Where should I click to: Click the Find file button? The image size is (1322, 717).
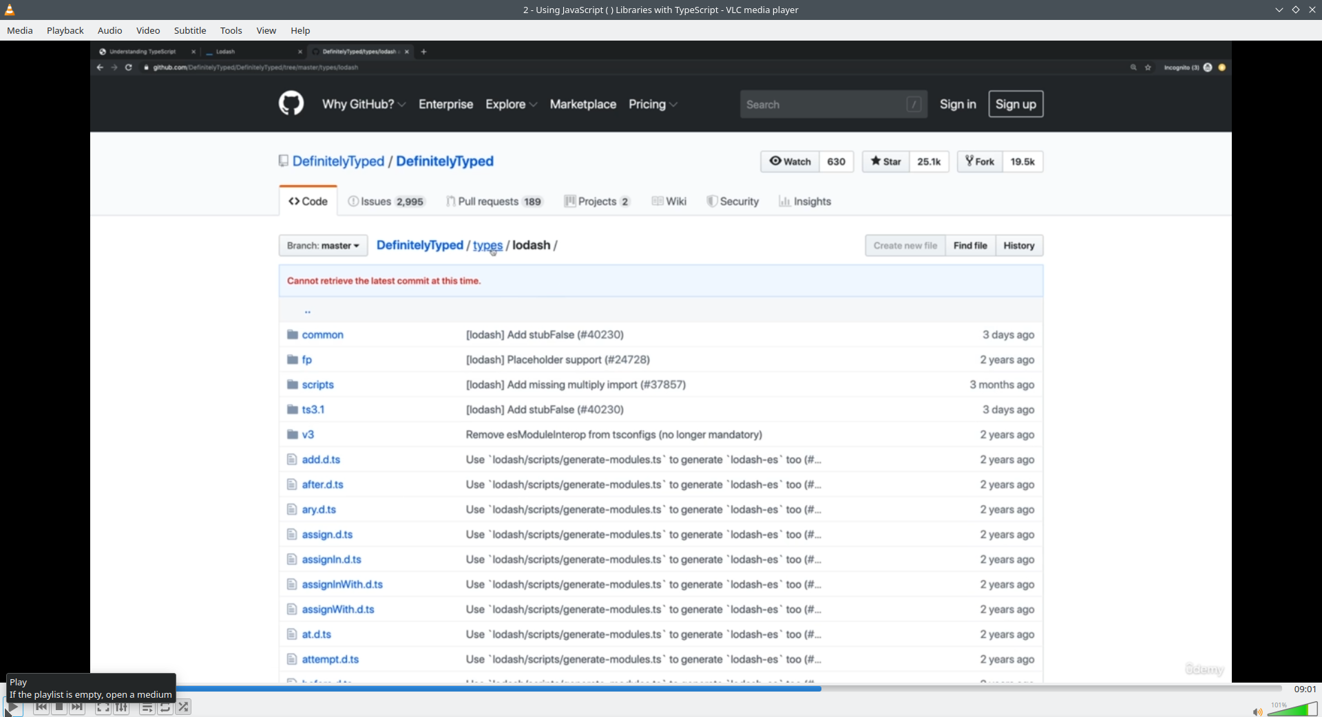pyautogui.click(x=970, y=246)
